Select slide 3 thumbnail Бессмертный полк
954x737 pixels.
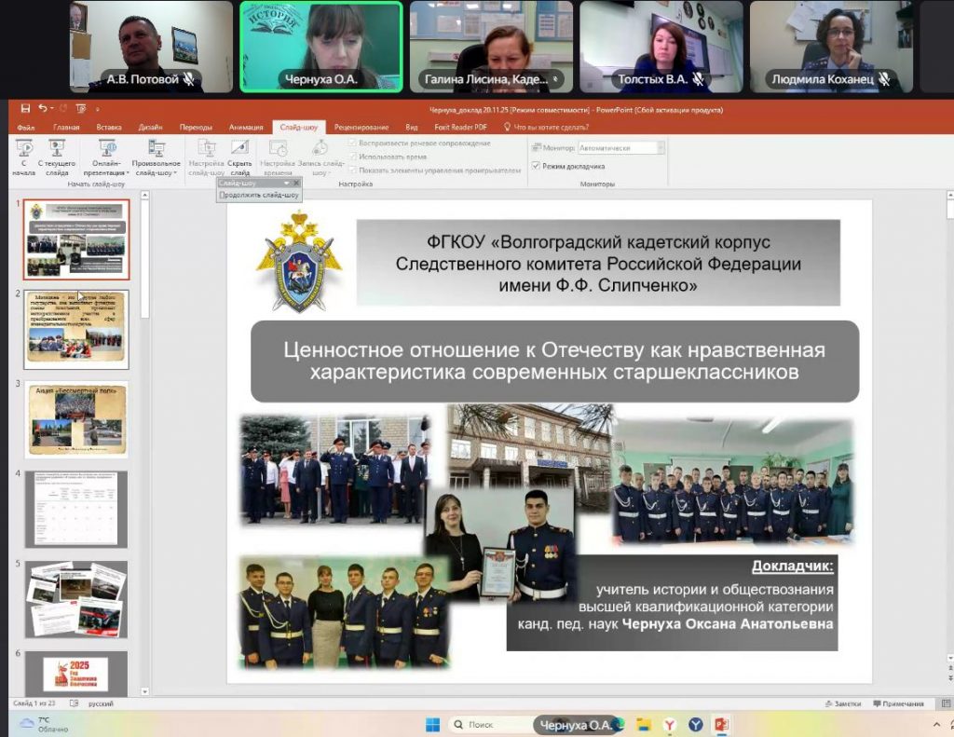pos(76,419)
